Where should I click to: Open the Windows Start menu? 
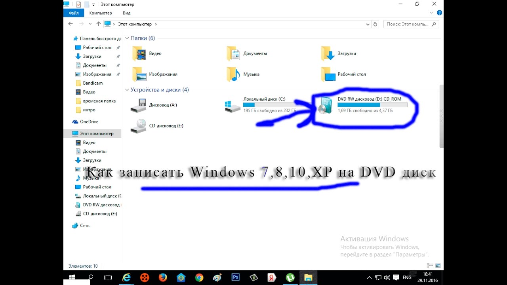tap(72, 277)
